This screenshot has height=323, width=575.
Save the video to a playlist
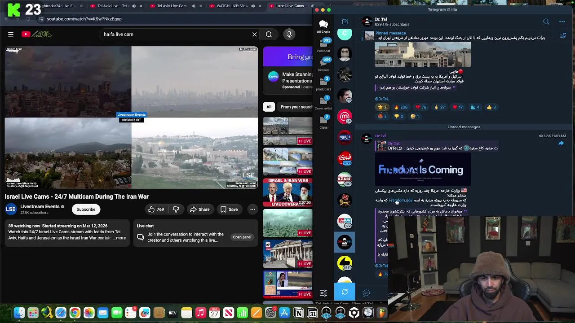(229, 210)
